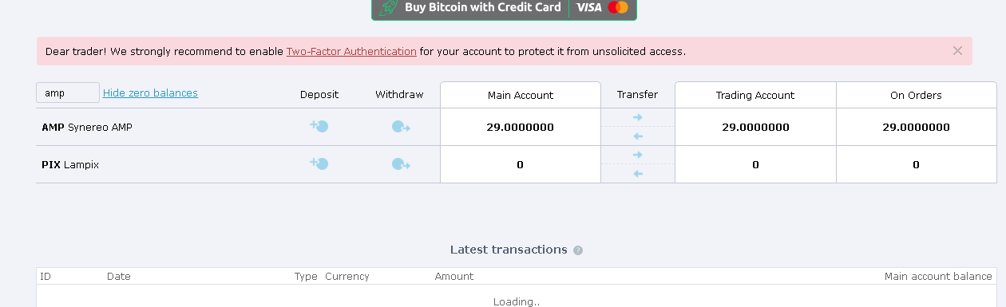
Task: Open the Two-Factor Authentication link
Action: click(351, 51)
